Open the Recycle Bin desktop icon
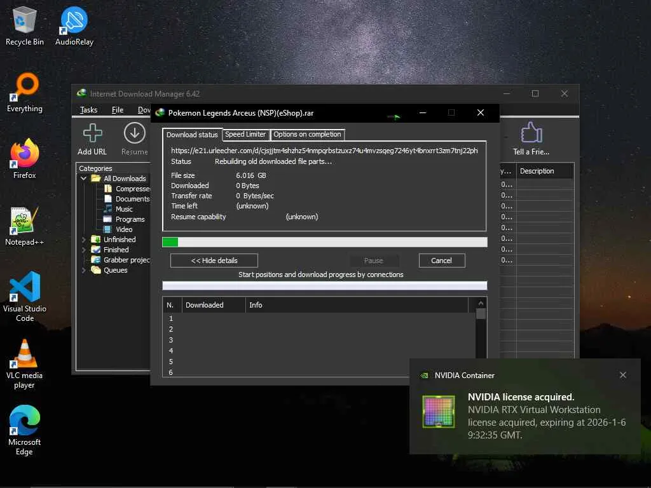651x488 pixels. tap(25, 25)
